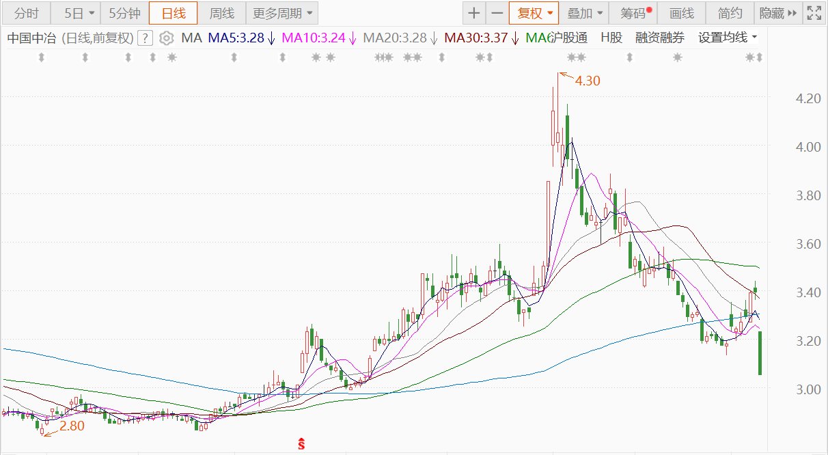Select the 周线 weekly chart tab
The image size is (828, 455).
pyautogui.click(x=221, y=13)
